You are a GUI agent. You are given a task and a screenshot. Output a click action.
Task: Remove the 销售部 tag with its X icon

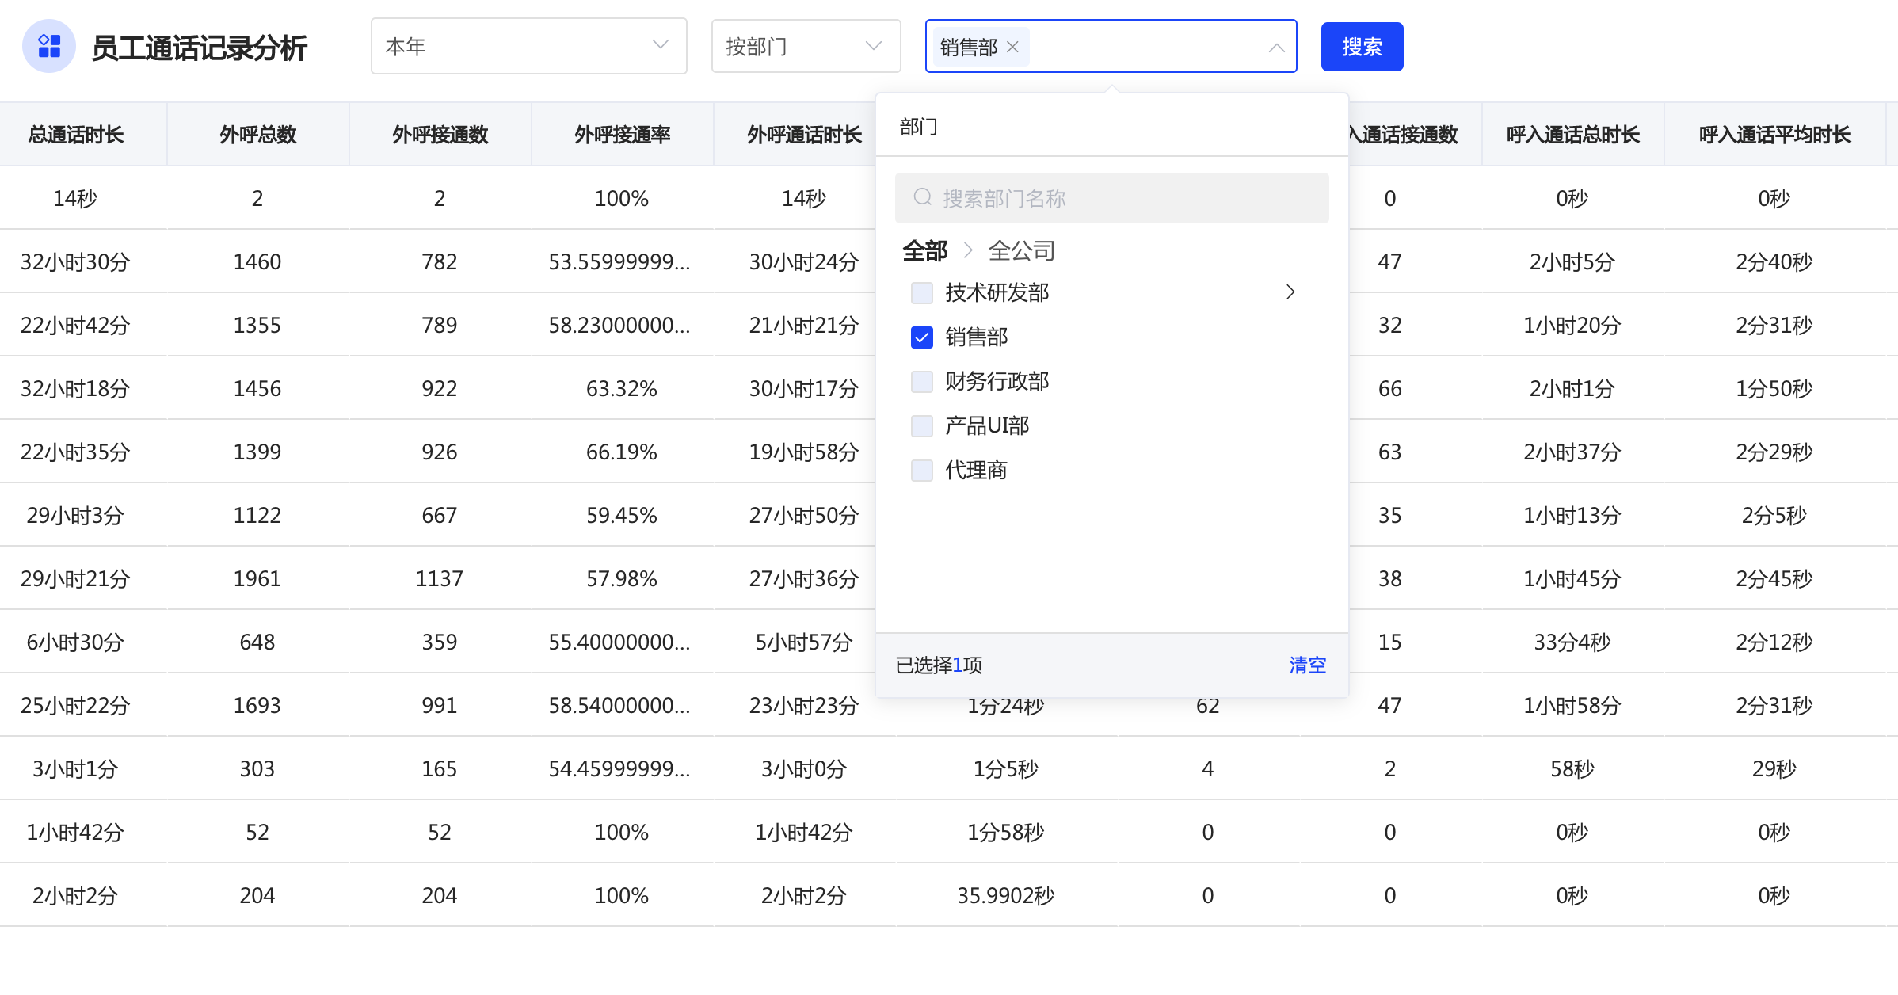click(1012, 47)
